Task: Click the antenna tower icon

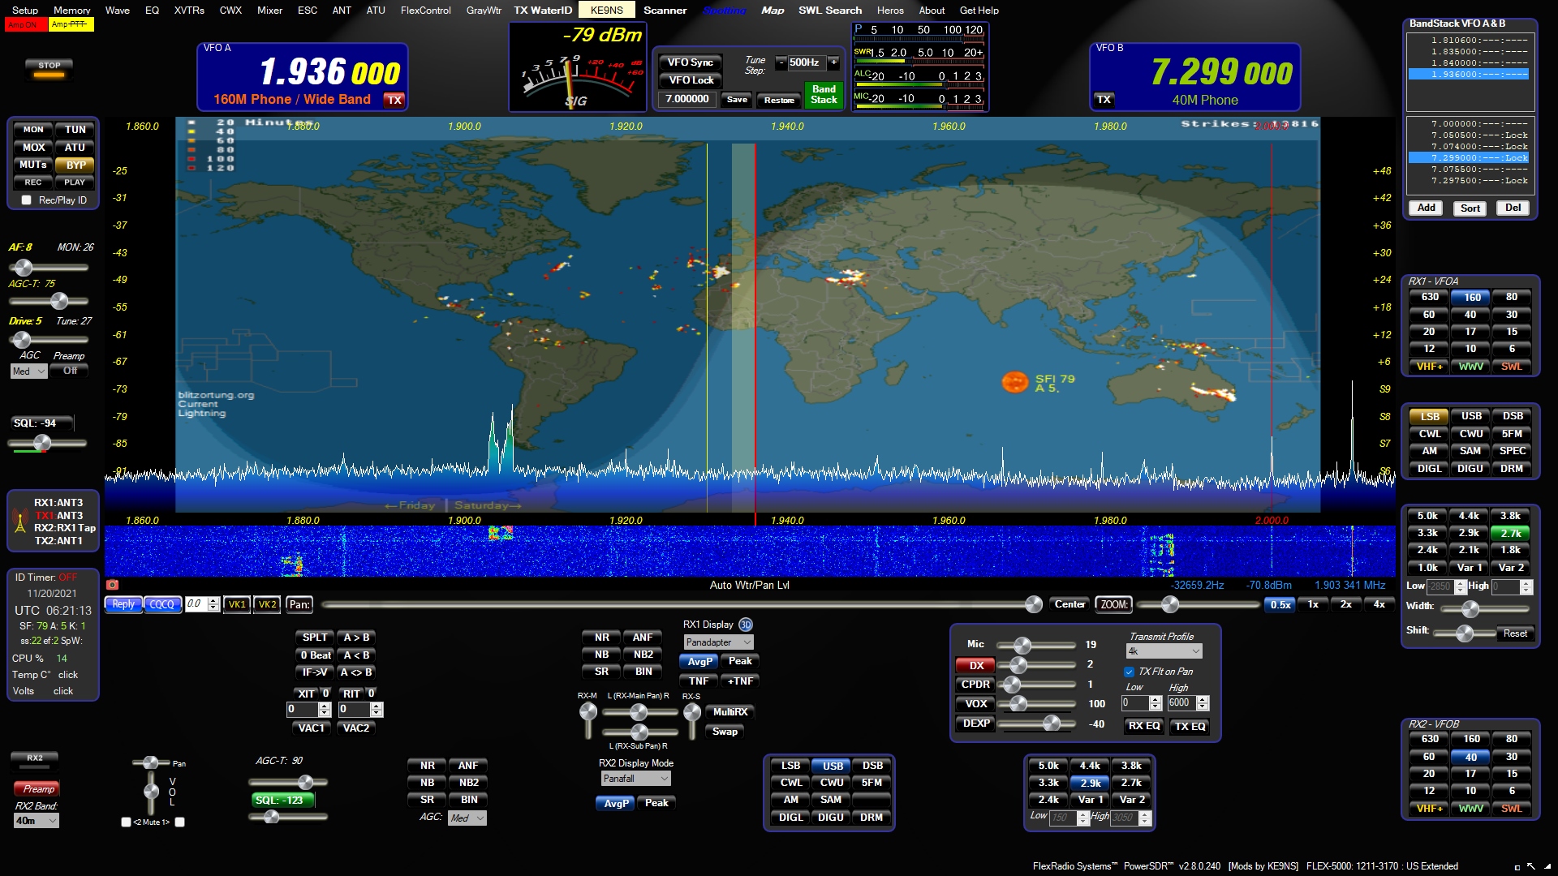Action: coord(20,522)
